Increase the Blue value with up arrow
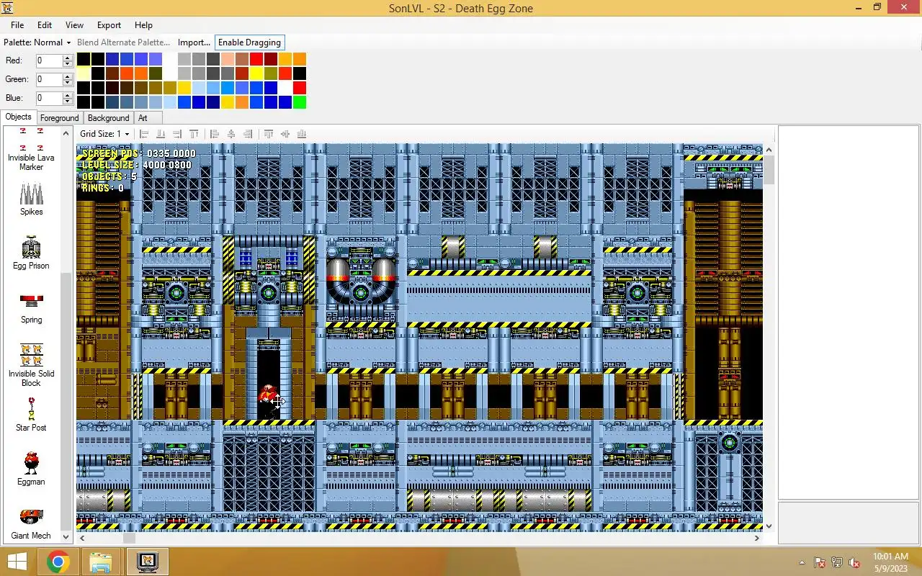This screenshot has width=922, height=576. [68, 95]
